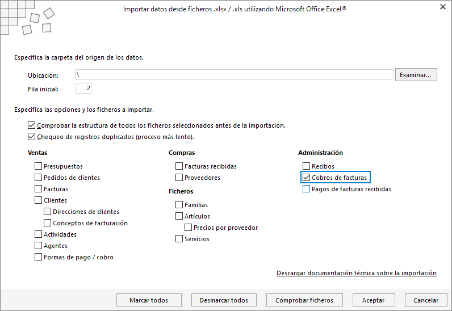The width and height of the screenshot is (452, 311).
Task: Click the Ubicación path field
Action: coord(234,75)
